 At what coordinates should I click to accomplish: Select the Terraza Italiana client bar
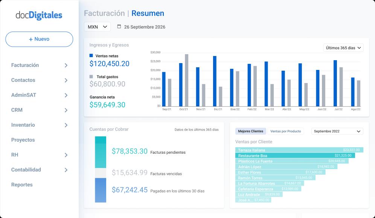[x=299, y=150]
